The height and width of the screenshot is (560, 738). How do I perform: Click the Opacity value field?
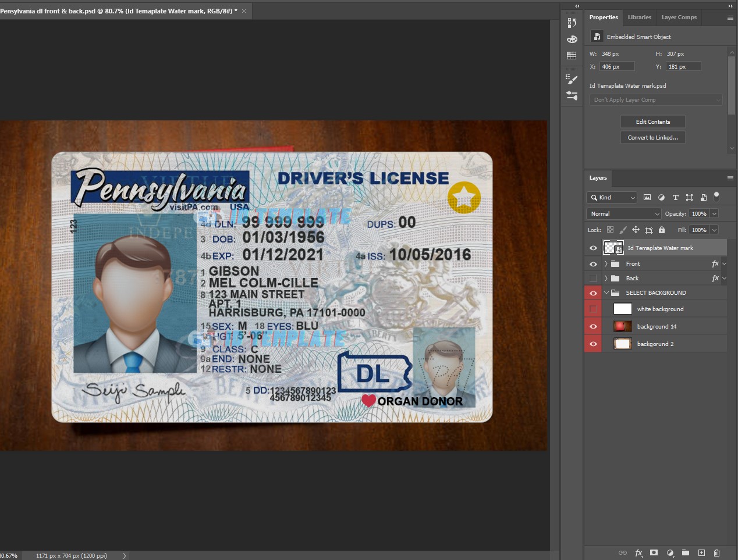pos(698,214)
